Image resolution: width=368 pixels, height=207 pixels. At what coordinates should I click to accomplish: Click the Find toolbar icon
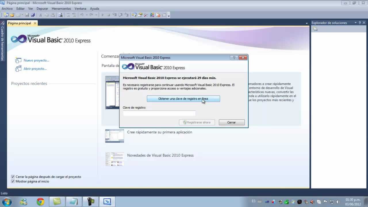(x=60, y=15)
